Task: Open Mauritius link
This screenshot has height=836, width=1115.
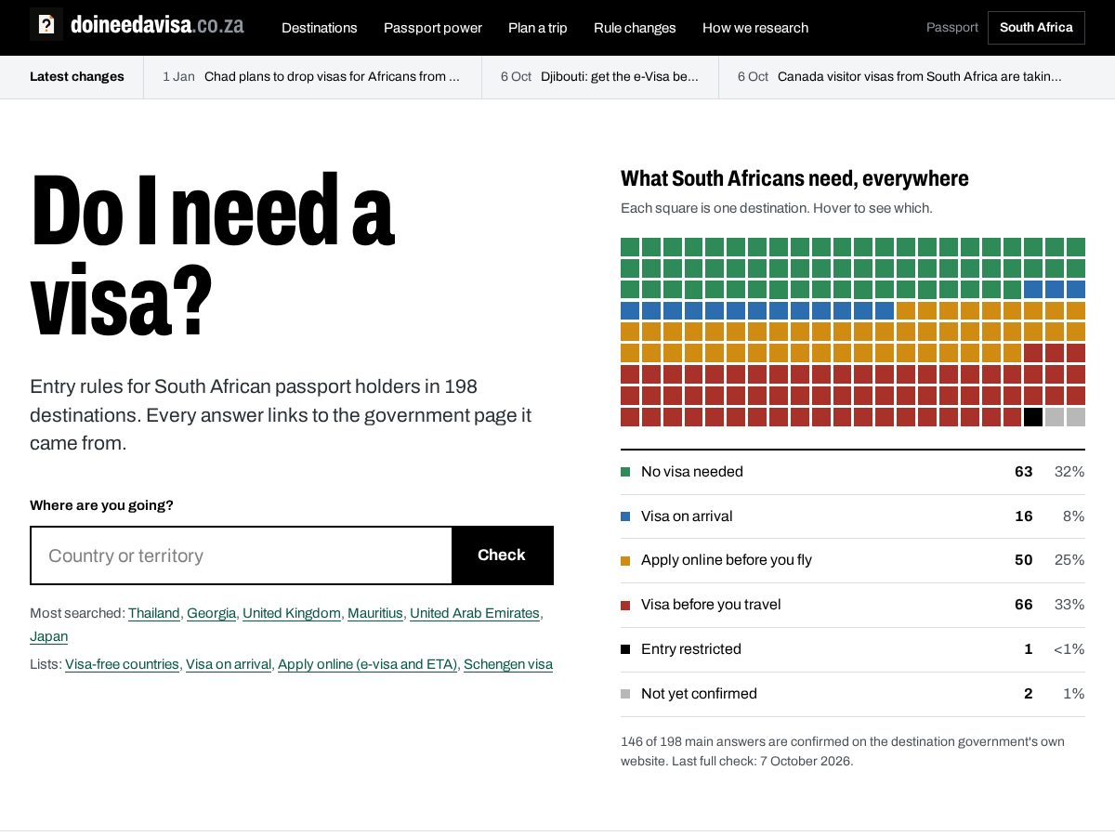Action: click(x=375, y=613)
